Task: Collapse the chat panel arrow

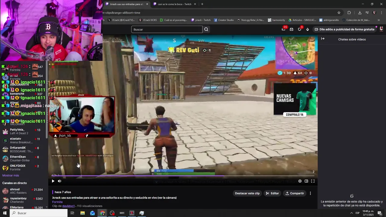Action: [323, 39]
